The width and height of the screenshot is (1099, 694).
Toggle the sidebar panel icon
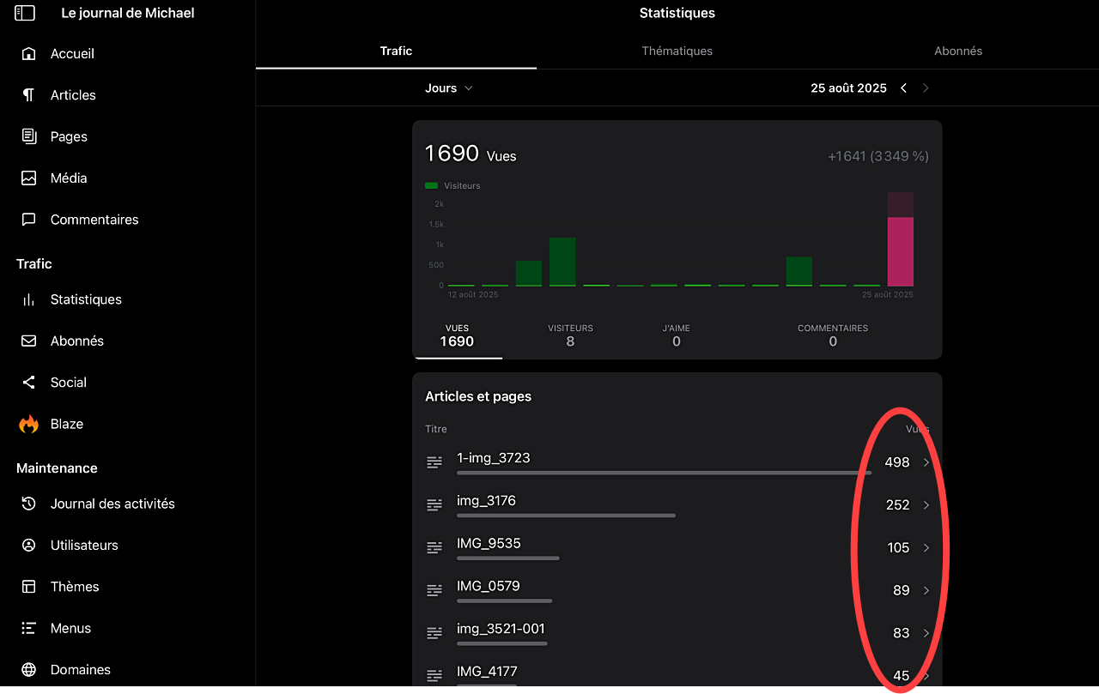[25, 13]
